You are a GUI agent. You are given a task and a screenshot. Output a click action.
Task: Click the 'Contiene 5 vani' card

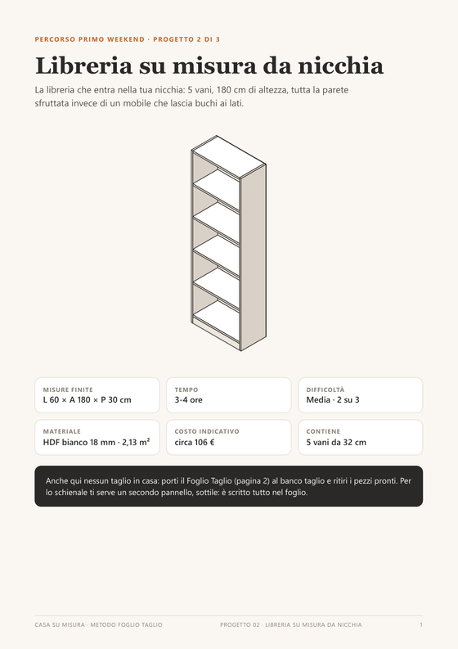[x=361, y=438]
